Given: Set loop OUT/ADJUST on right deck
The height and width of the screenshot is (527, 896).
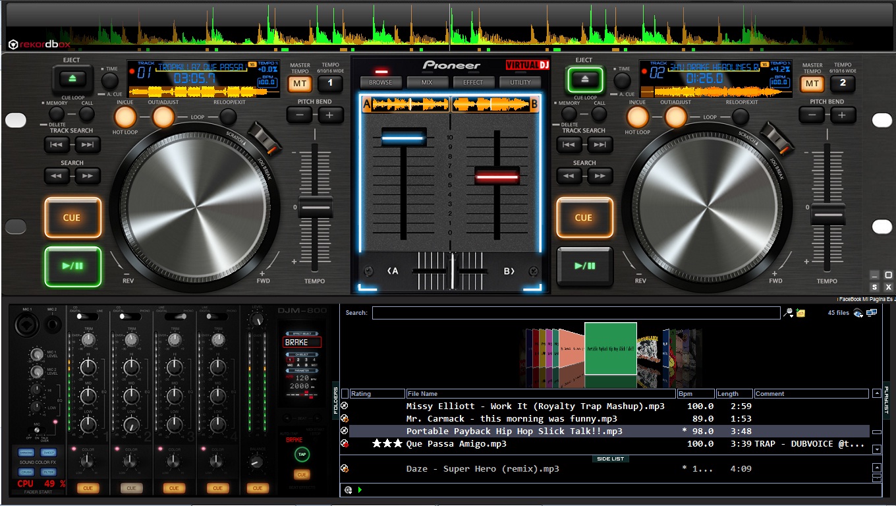Looking at the screenshot, I should point(675,117).
